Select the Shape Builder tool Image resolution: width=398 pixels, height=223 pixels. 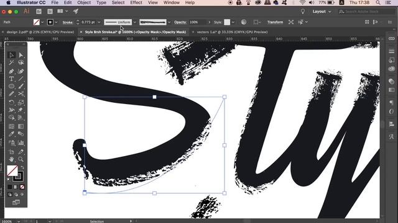pos(11,118)
